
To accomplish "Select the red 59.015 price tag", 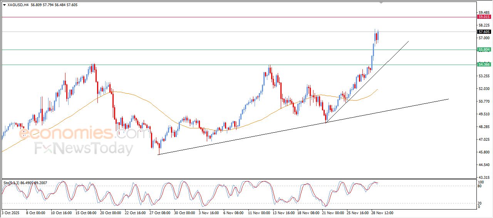I will coord(484,17).
